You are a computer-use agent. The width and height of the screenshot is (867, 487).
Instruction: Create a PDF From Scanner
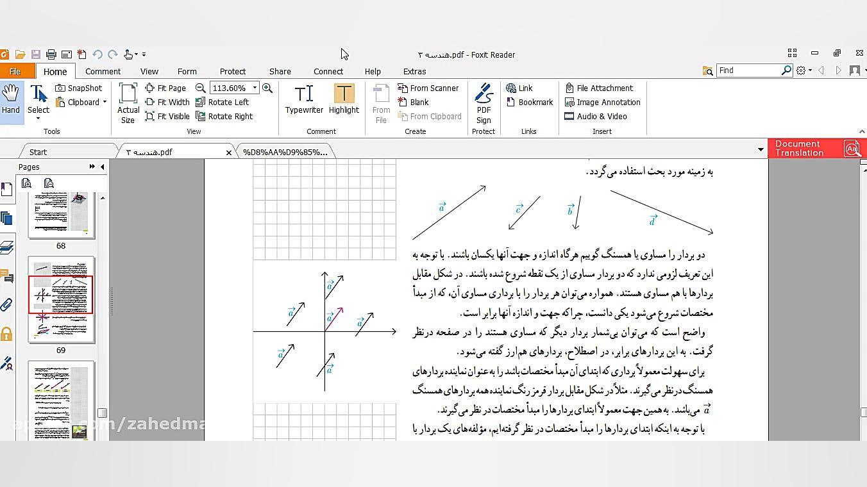(428, 88)
